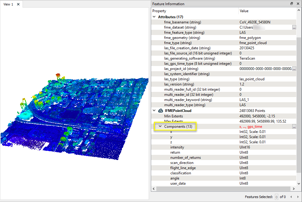Click the vertical scrollbar down arrow
Image resolution: width=302 pixels, height=202 pixels.
[299, 183]
